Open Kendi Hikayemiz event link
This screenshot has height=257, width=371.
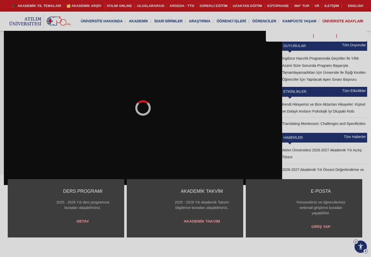(324, 108)
